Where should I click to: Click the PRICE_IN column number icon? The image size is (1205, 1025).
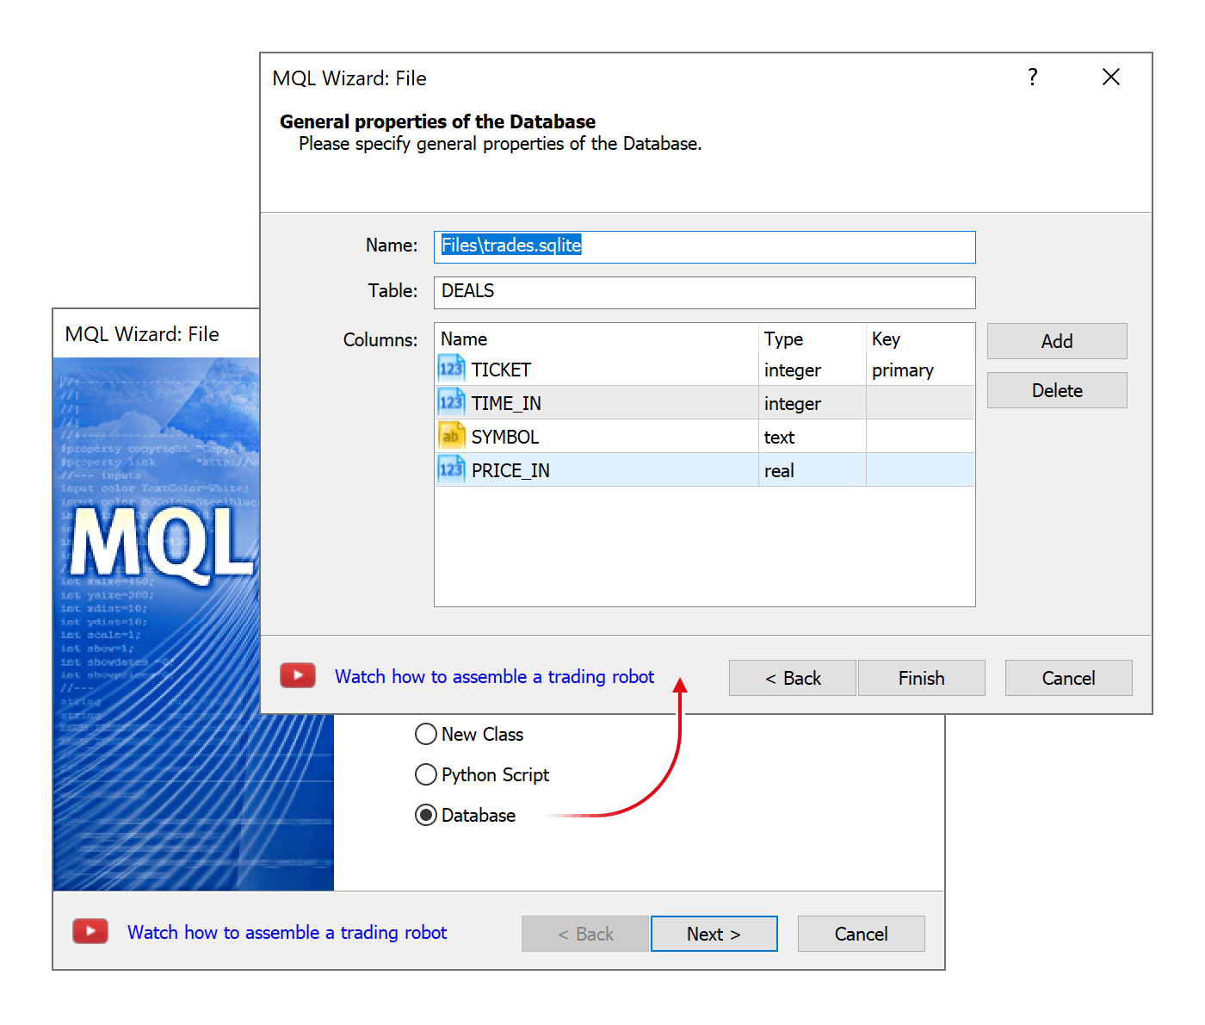(451, 469)
